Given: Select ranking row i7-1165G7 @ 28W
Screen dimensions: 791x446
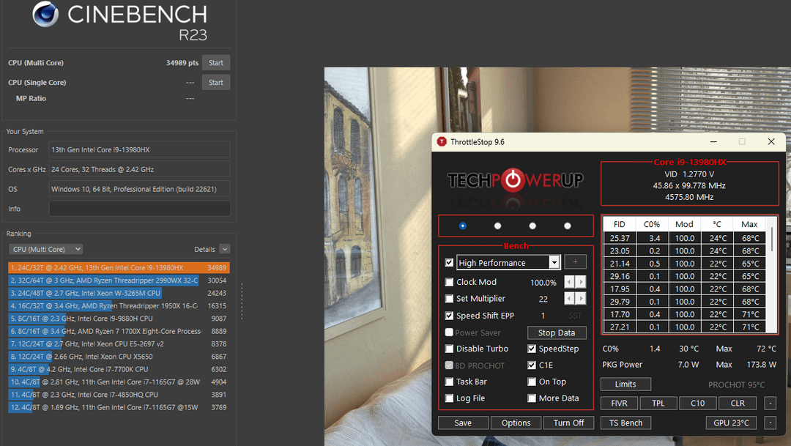Looking at the screenshot, I should coord(119,382).
